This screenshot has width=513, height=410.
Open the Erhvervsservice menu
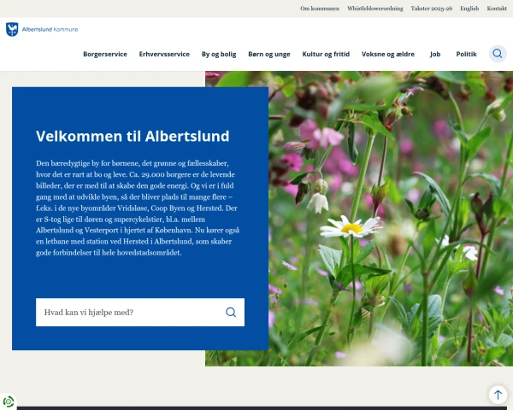point(164,55)
